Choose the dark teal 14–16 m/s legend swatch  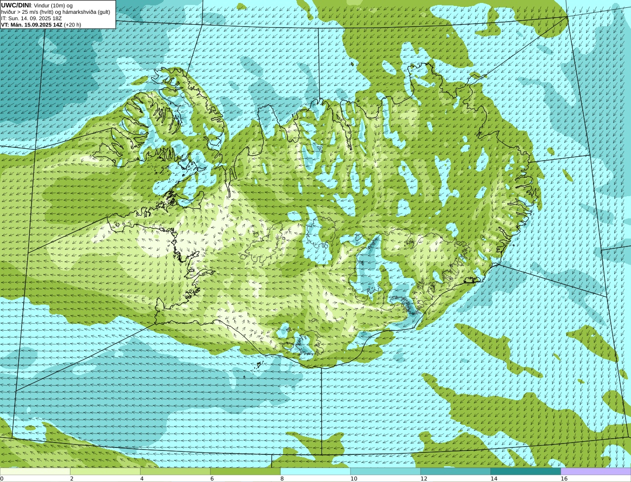[526, 472]
